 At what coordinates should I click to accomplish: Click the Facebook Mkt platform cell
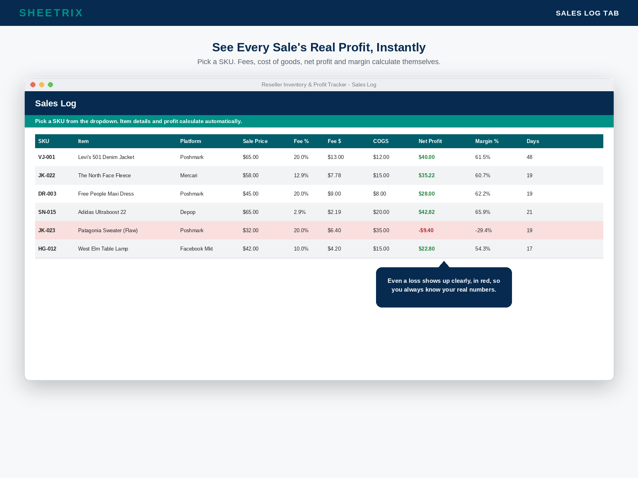click(x=197, y=249)
